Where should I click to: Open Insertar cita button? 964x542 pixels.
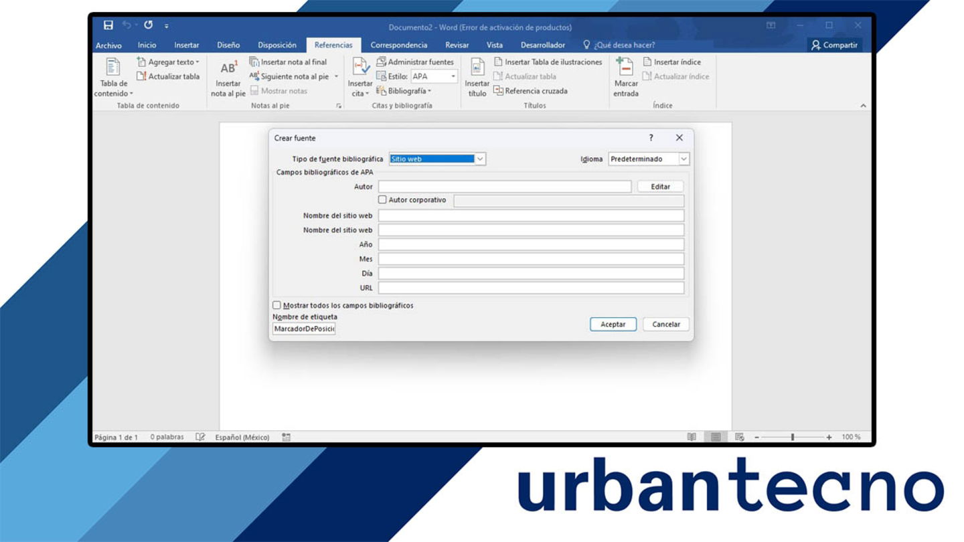click(360, 78)
